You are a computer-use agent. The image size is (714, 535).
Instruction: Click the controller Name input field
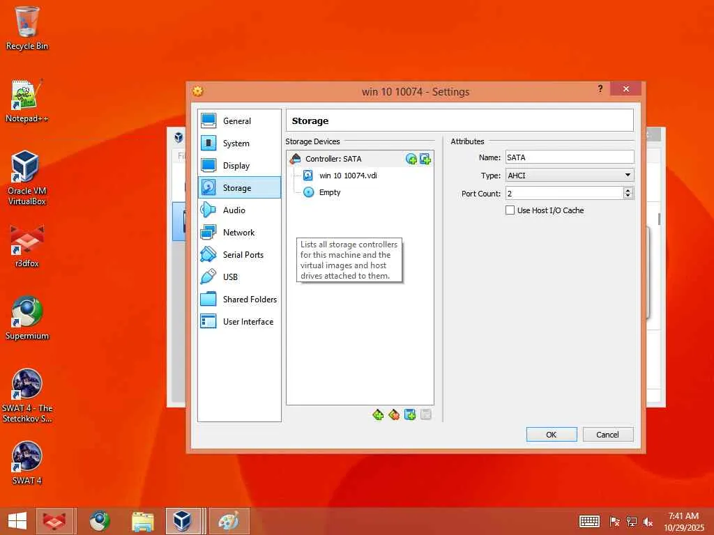570,157
